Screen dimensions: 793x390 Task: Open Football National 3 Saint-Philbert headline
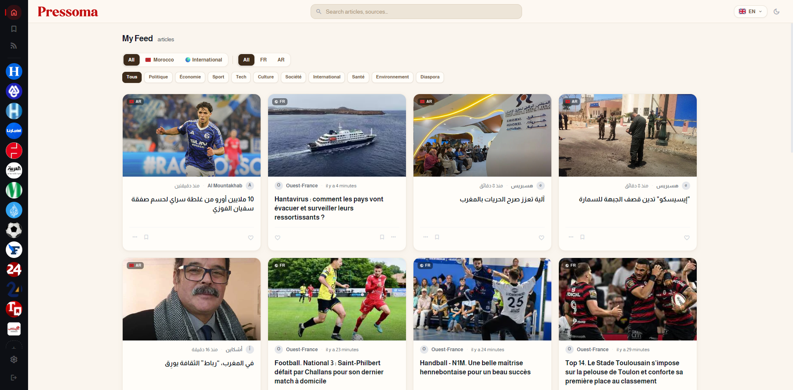329,372
